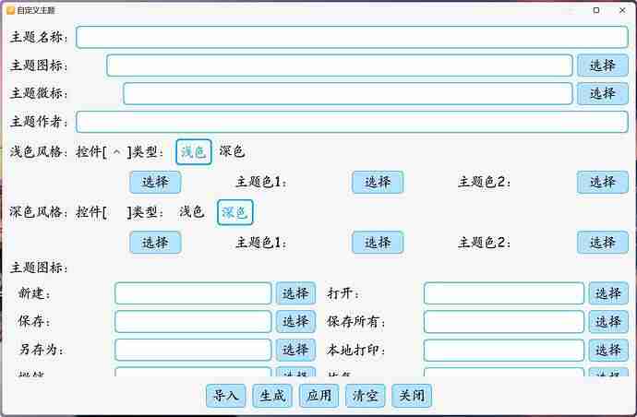
Task: Choose 主题色2 via 选择 under 浅色风格
Action: tap(603, 182)
